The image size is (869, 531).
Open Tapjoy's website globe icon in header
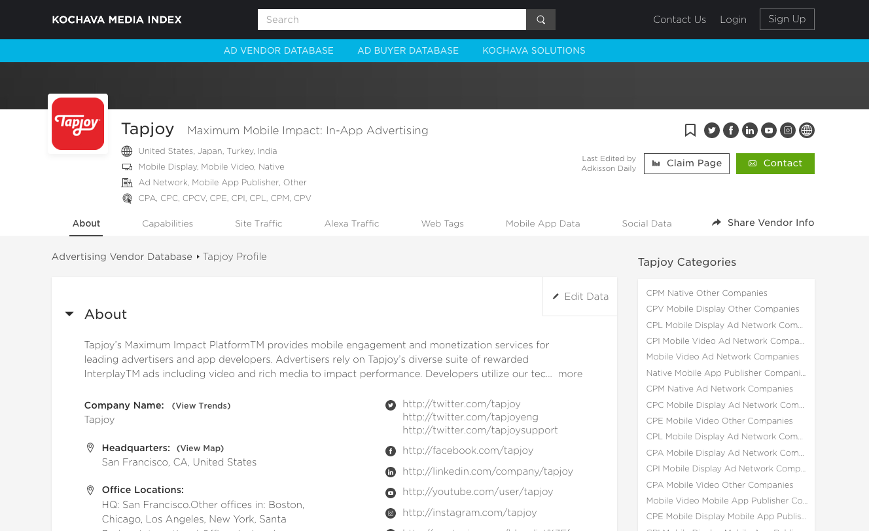point(807,130)
